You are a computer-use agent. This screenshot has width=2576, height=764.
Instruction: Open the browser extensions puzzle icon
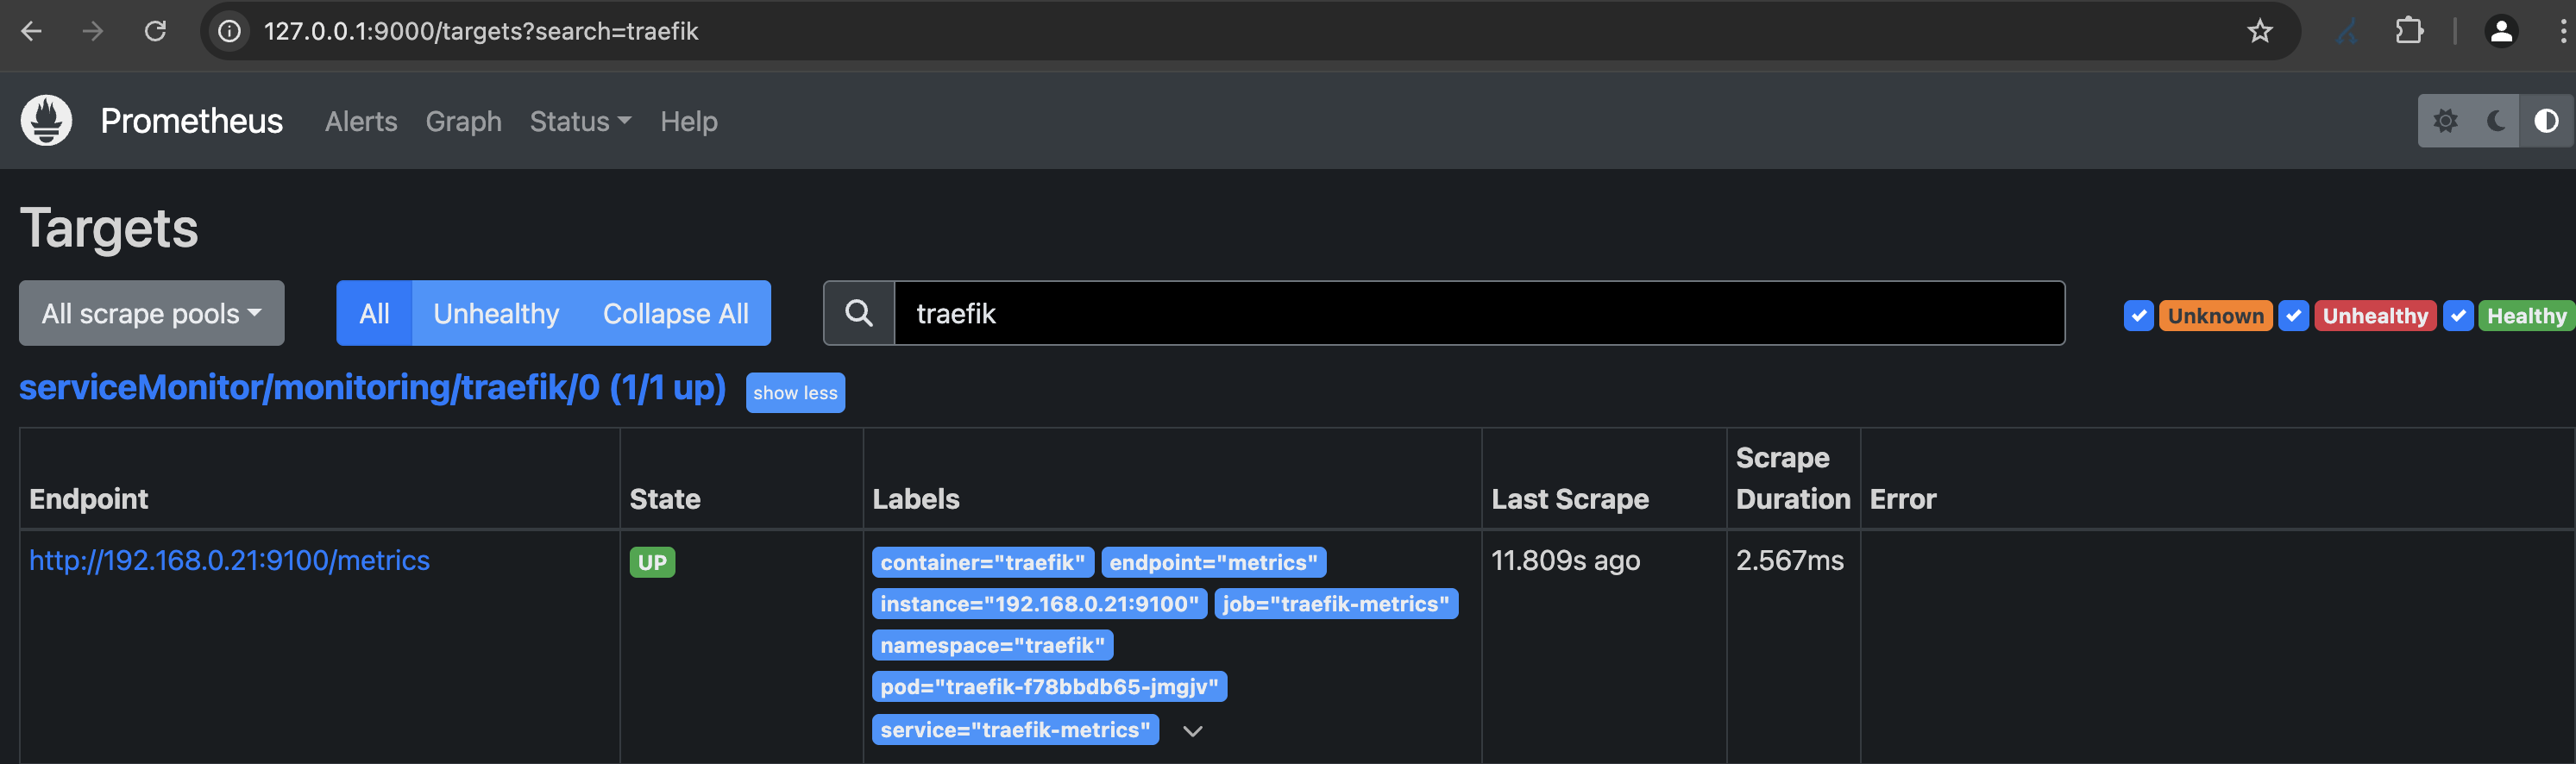pos(2409,31)
